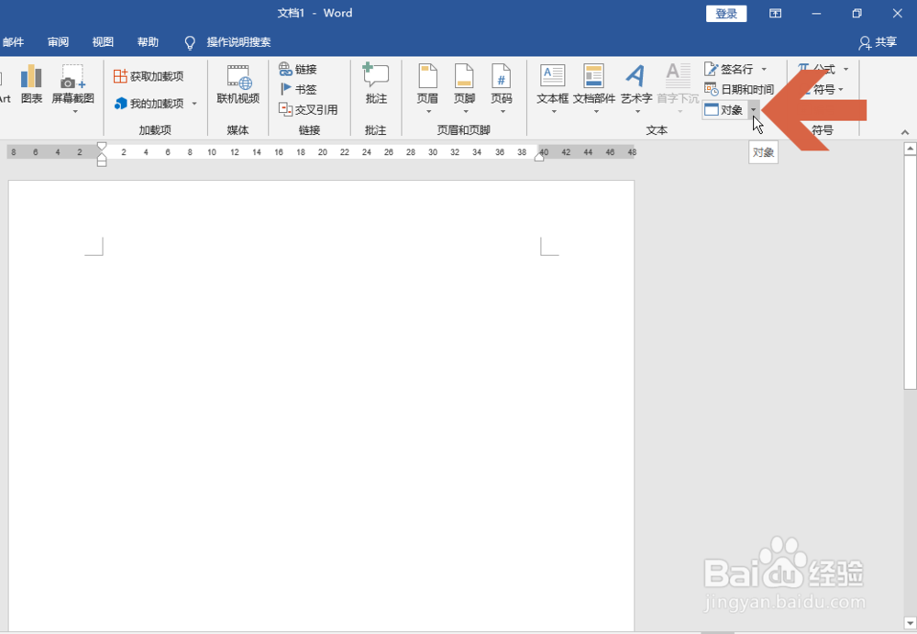Viewport: 917px width, 634px height.
Task: Expand the 我的加载项 dropdown arrow
Action: coord(194,104)
